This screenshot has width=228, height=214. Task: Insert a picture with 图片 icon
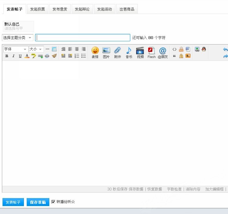106,52
